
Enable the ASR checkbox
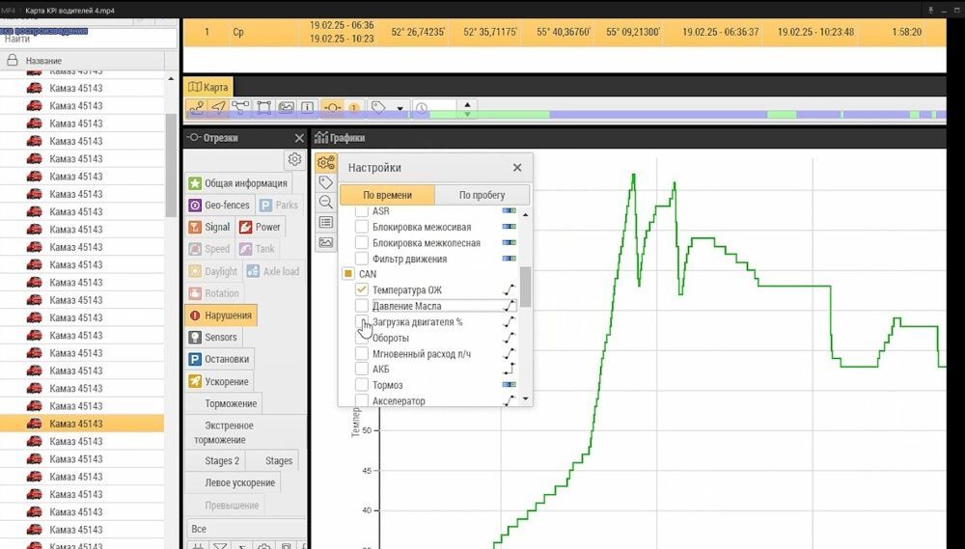(362, 211)
